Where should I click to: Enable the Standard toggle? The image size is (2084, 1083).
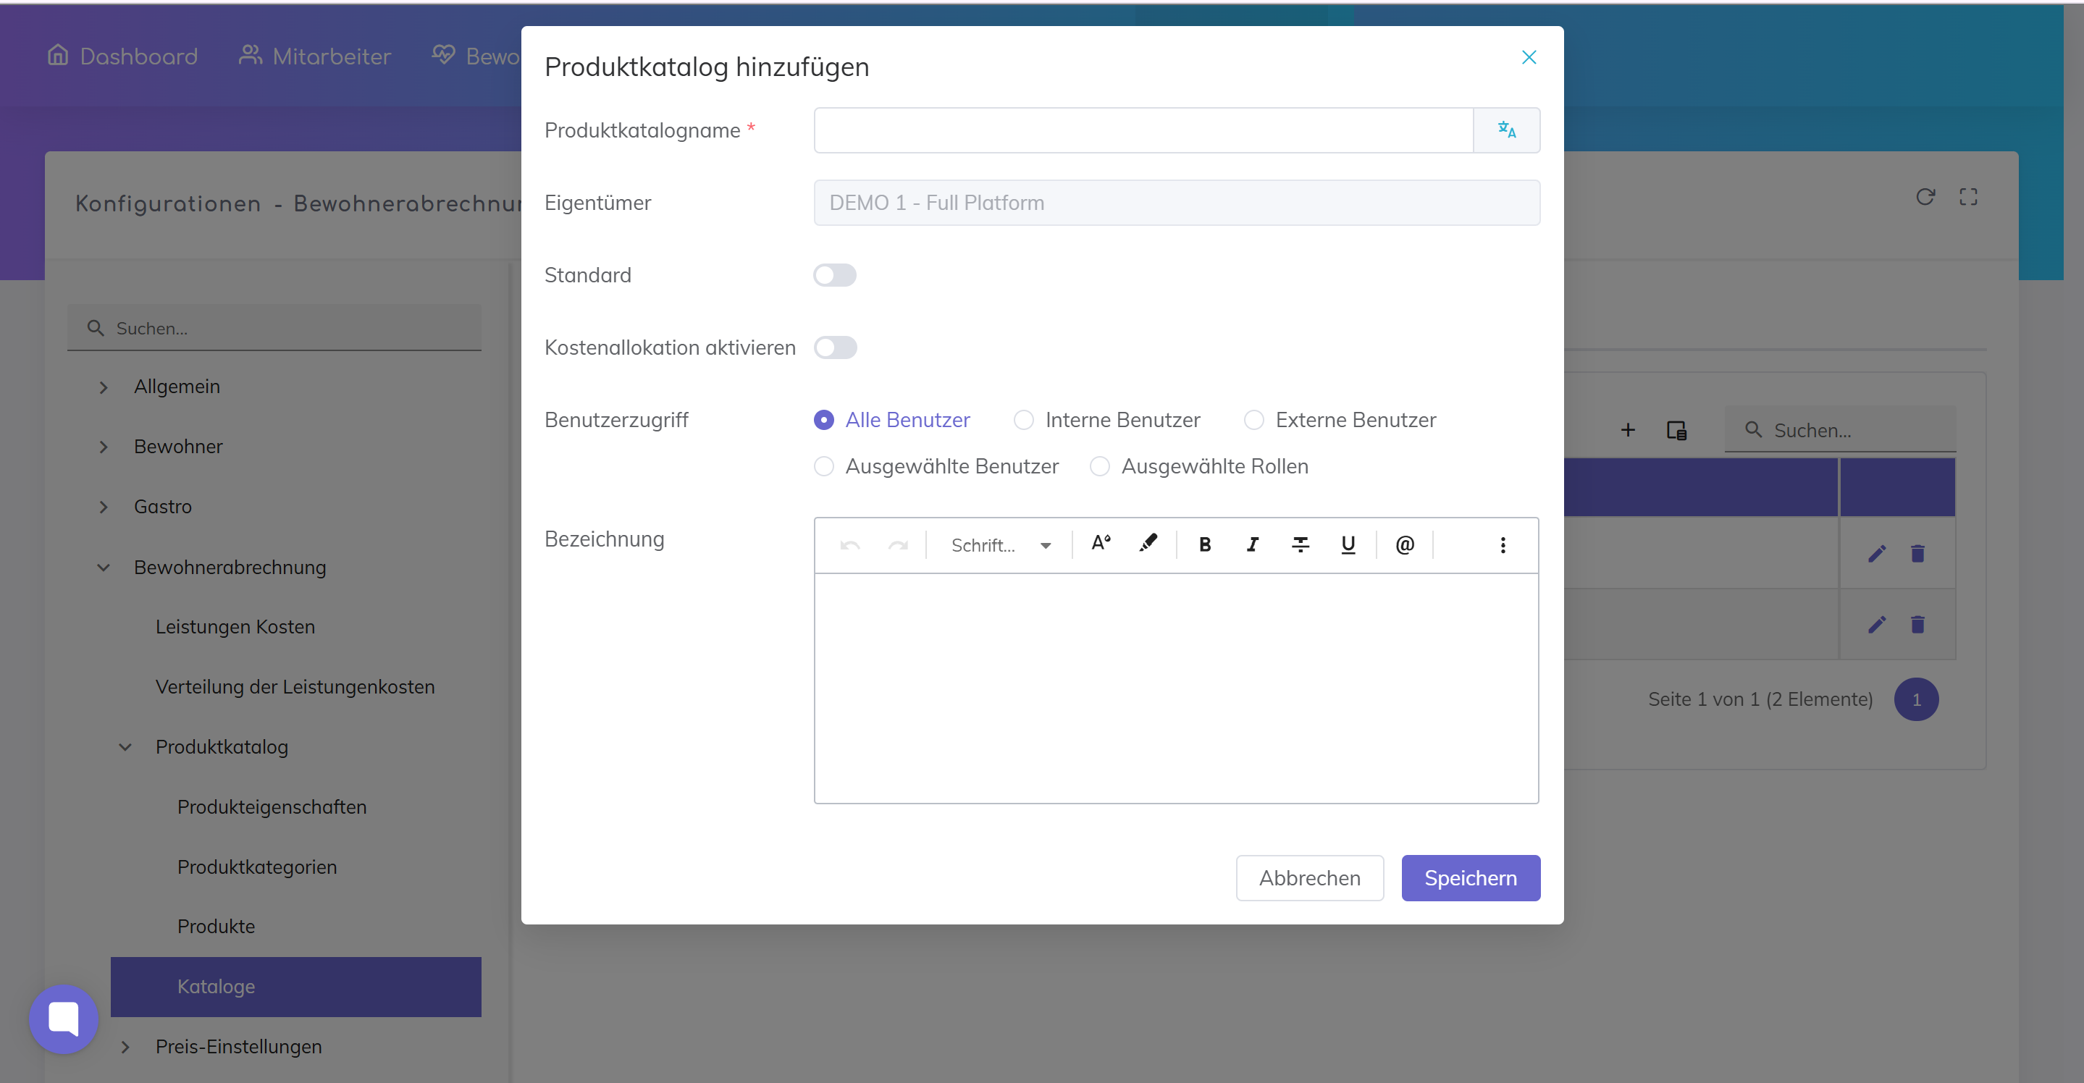point(834,275)
